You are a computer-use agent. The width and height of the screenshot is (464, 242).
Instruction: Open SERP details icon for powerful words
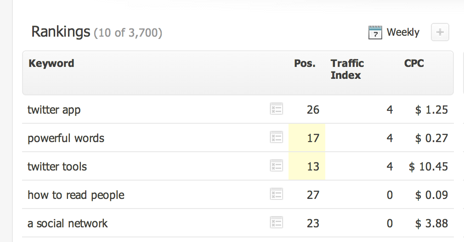coord(277,137)
